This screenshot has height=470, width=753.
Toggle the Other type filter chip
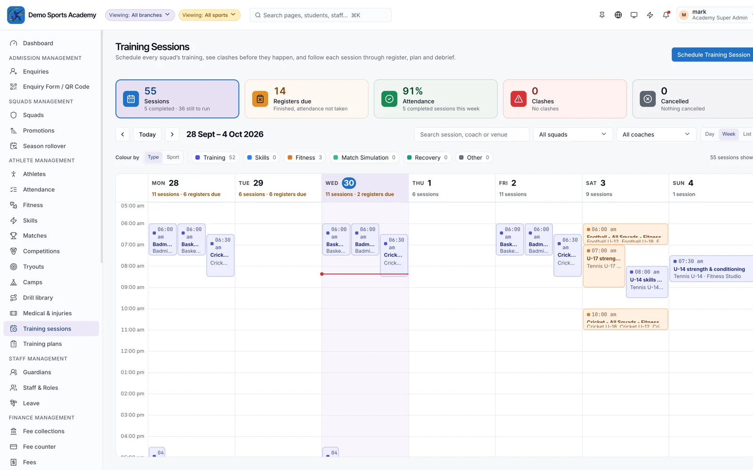click(x=474, y=157)
